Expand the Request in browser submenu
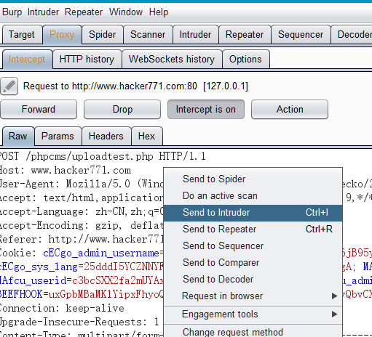This screenshot has height=337, width=372. (x=253, y=296)
